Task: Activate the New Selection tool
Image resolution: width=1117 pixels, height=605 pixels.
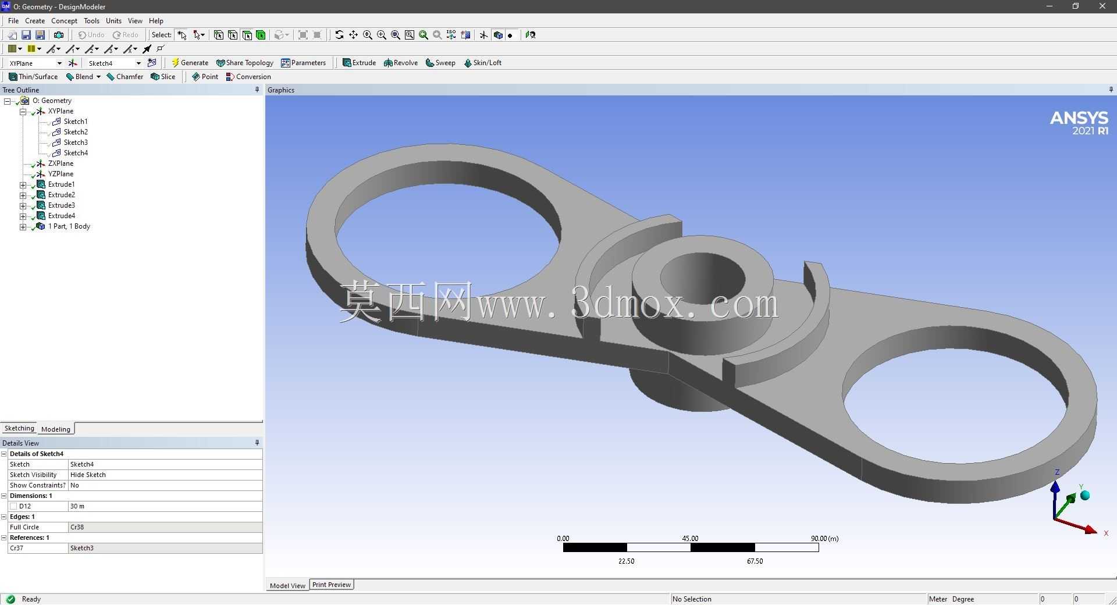Action: (182, 35)
